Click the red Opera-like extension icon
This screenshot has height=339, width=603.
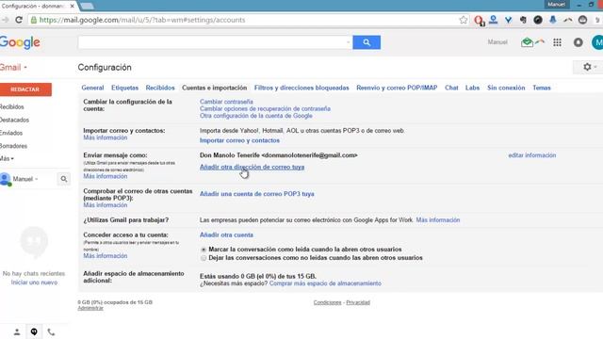479,20
